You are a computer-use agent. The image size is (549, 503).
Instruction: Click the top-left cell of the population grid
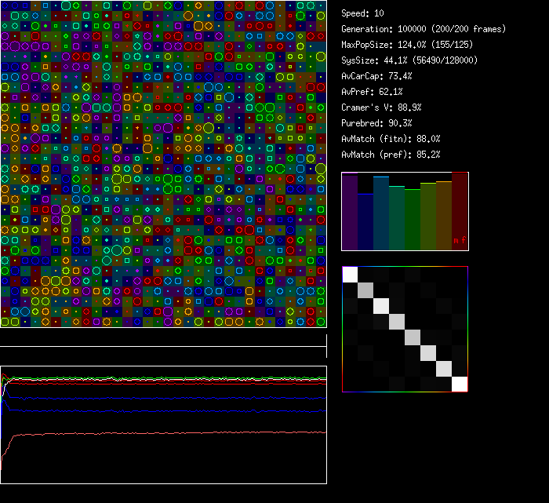click(x=5, y=5)
